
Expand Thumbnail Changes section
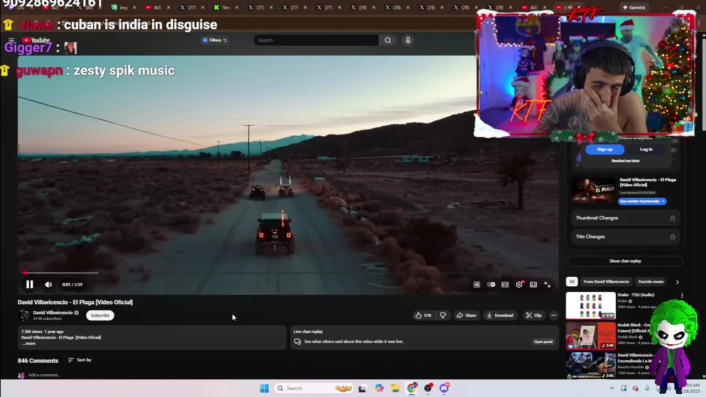coord(625,218)
